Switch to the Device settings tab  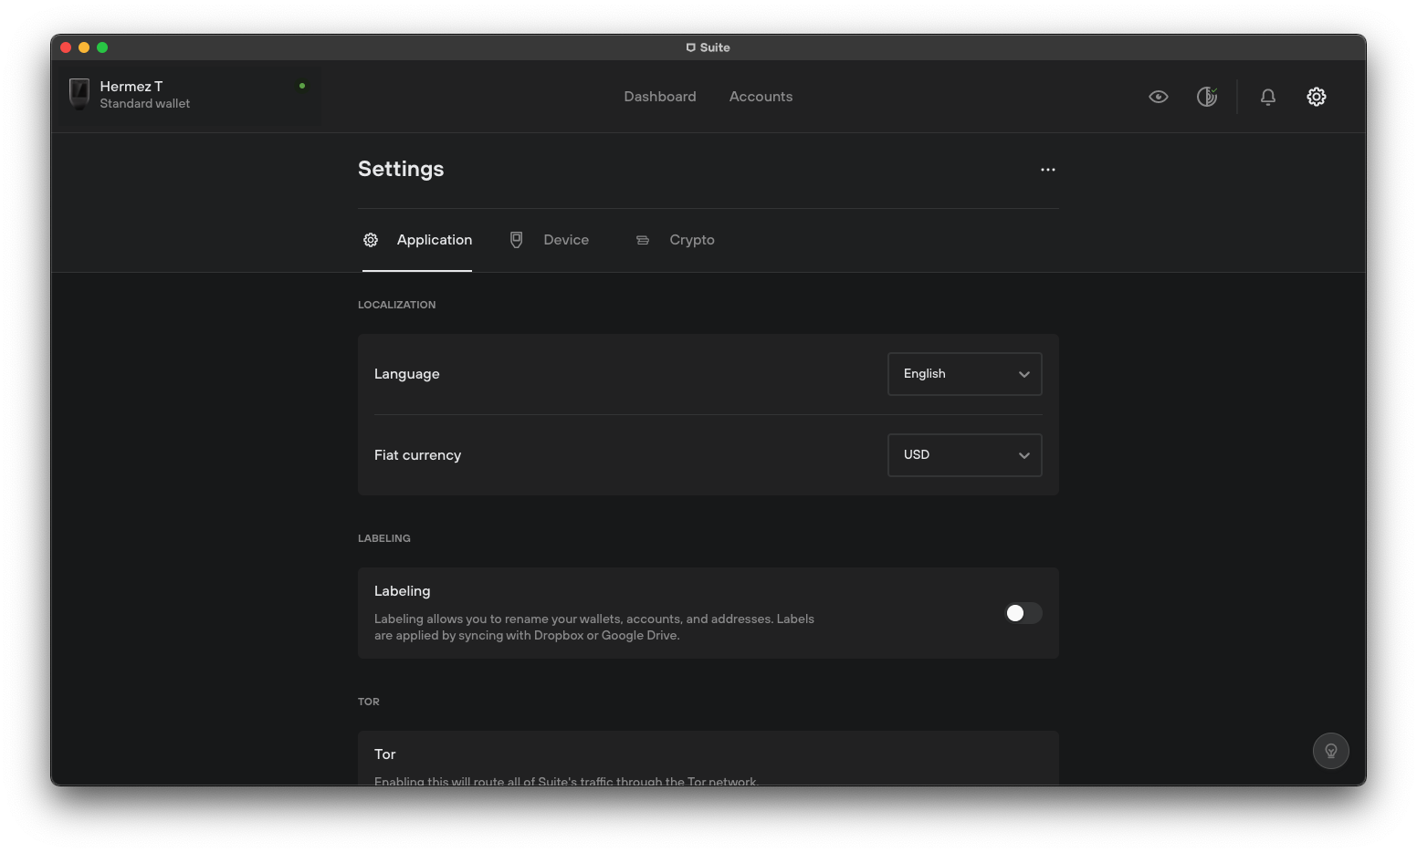point(566,239)
